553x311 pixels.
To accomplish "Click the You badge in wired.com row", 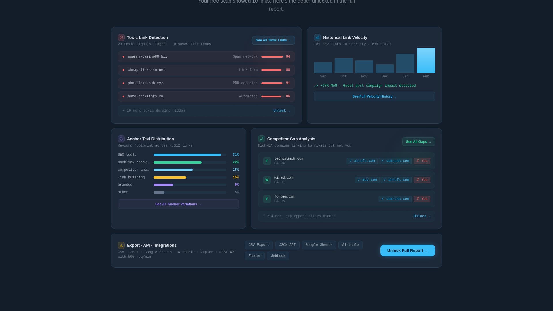I will (x=422, y=180).
